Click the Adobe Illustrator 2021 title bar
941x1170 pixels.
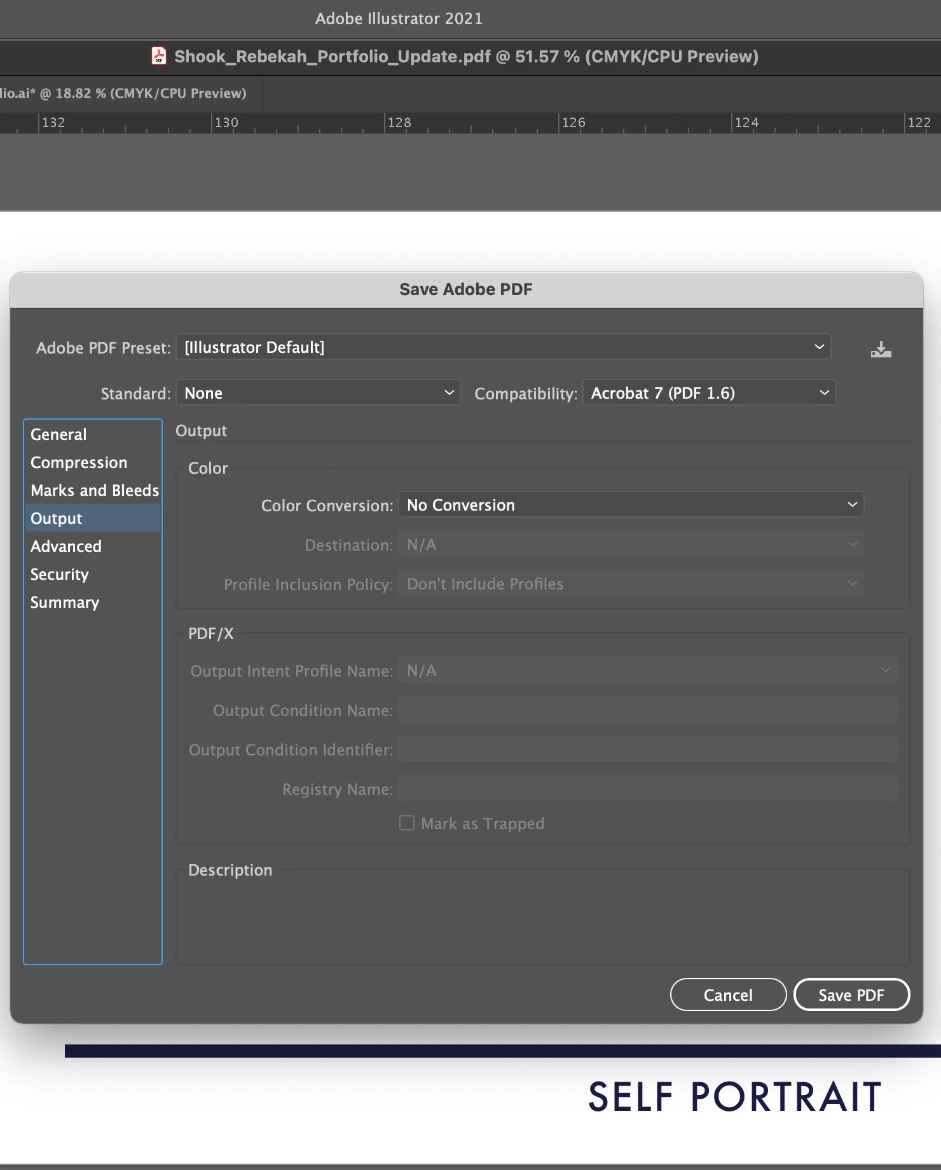[399, 18]
